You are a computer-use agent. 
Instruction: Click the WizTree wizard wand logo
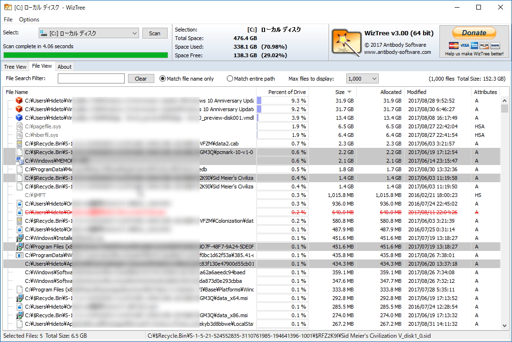[x=346, y=43]
